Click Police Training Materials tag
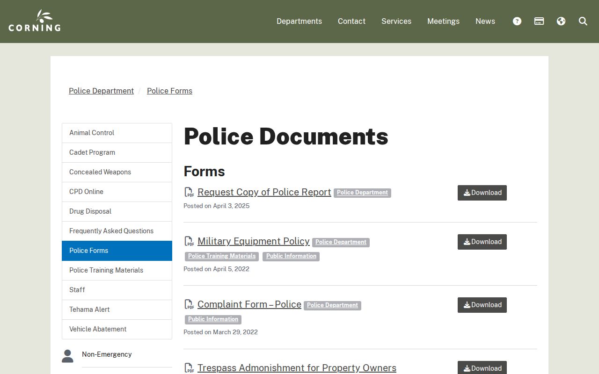Viewport: 599px width, 374px height. (x=222, y=256)
